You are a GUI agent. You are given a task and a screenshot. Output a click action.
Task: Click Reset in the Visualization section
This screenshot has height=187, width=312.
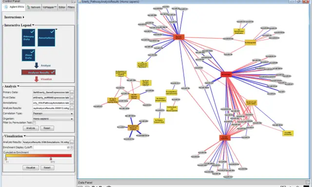47,168
